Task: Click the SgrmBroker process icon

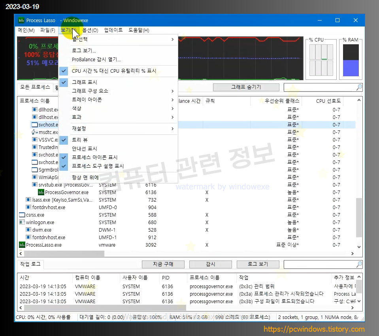Action: 34,170
